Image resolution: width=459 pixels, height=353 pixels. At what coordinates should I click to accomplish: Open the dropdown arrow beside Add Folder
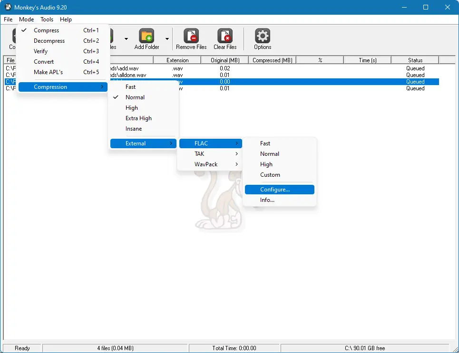pyautogui.click(x=167, y=39)
